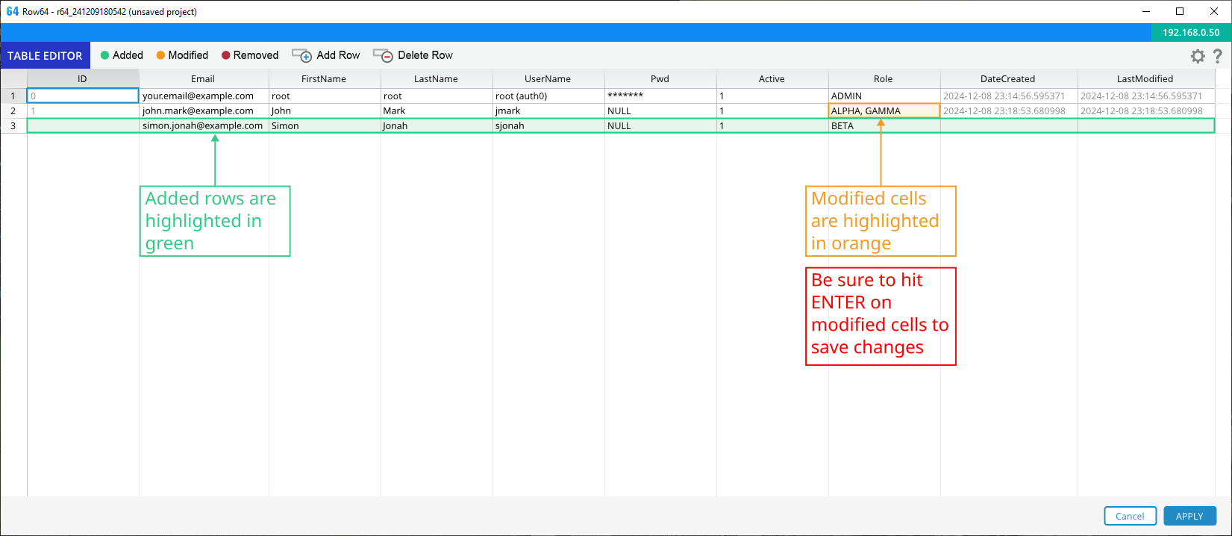Screen dimensions: 1232x536
Task: Click the DateCreated column header
Action: click(x=1007, y=78)
